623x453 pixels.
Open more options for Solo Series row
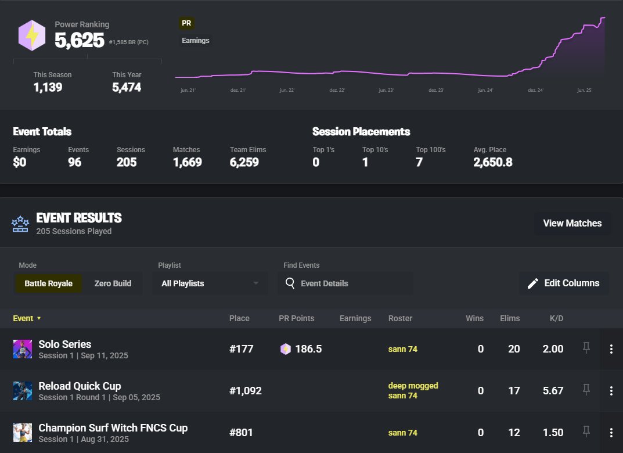(611, 349)
